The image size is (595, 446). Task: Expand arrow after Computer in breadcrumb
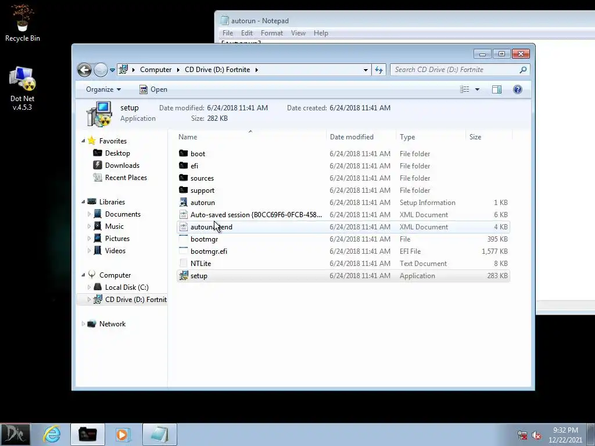tap(178, 70)
